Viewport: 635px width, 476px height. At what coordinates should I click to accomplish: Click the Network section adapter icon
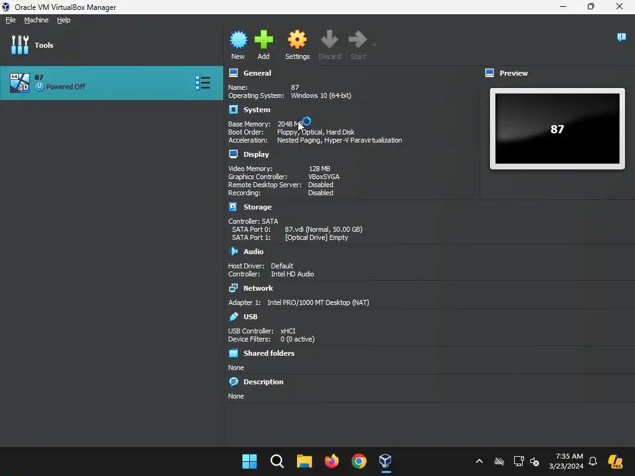tap(233, 288)
